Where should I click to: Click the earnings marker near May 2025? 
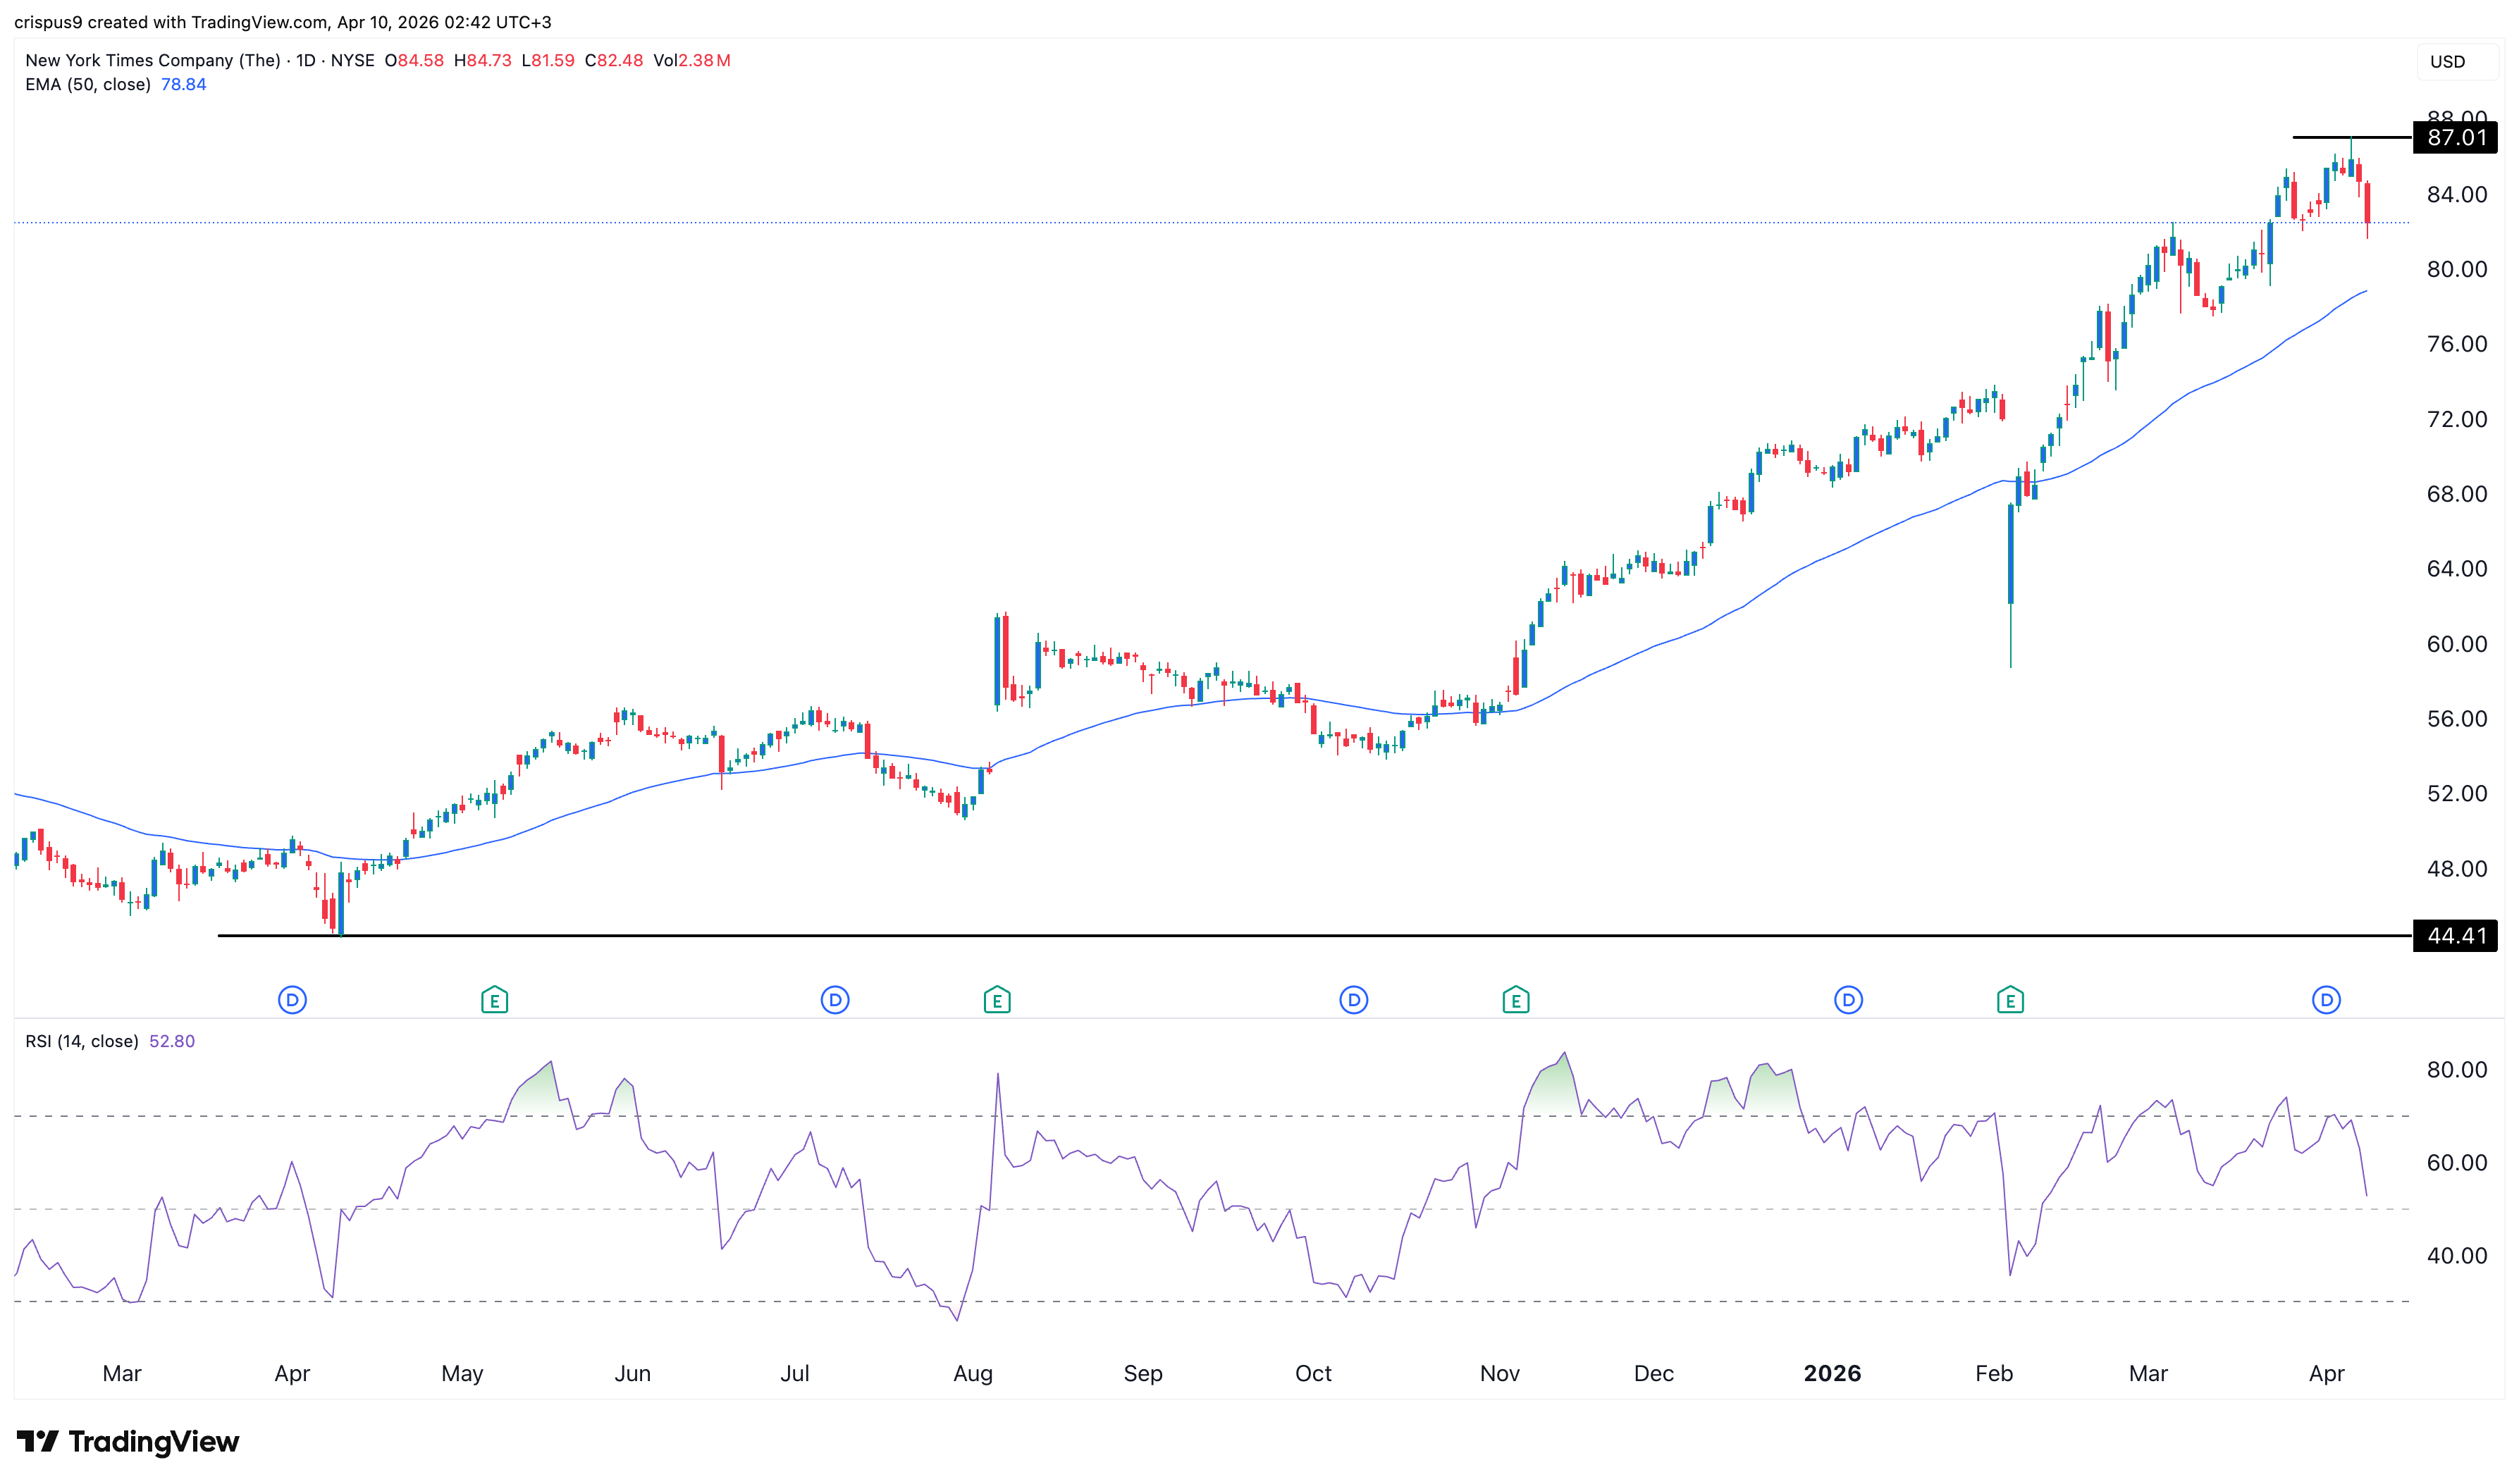494,999
